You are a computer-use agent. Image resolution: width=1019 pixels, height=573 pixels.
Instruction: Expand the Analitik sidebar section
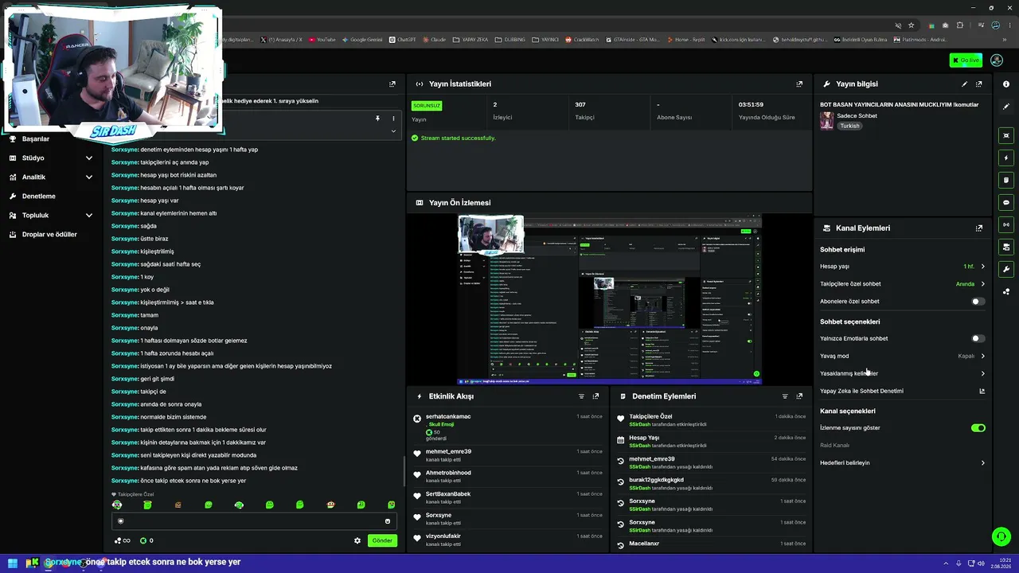coord(51,177)
